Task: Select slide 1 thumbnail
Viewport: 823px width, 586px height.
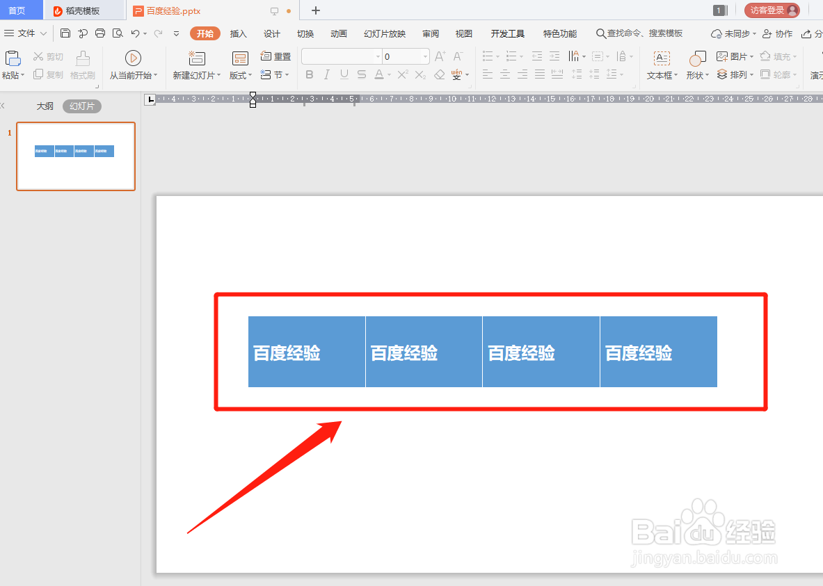Action: click(x=76, y=156)
